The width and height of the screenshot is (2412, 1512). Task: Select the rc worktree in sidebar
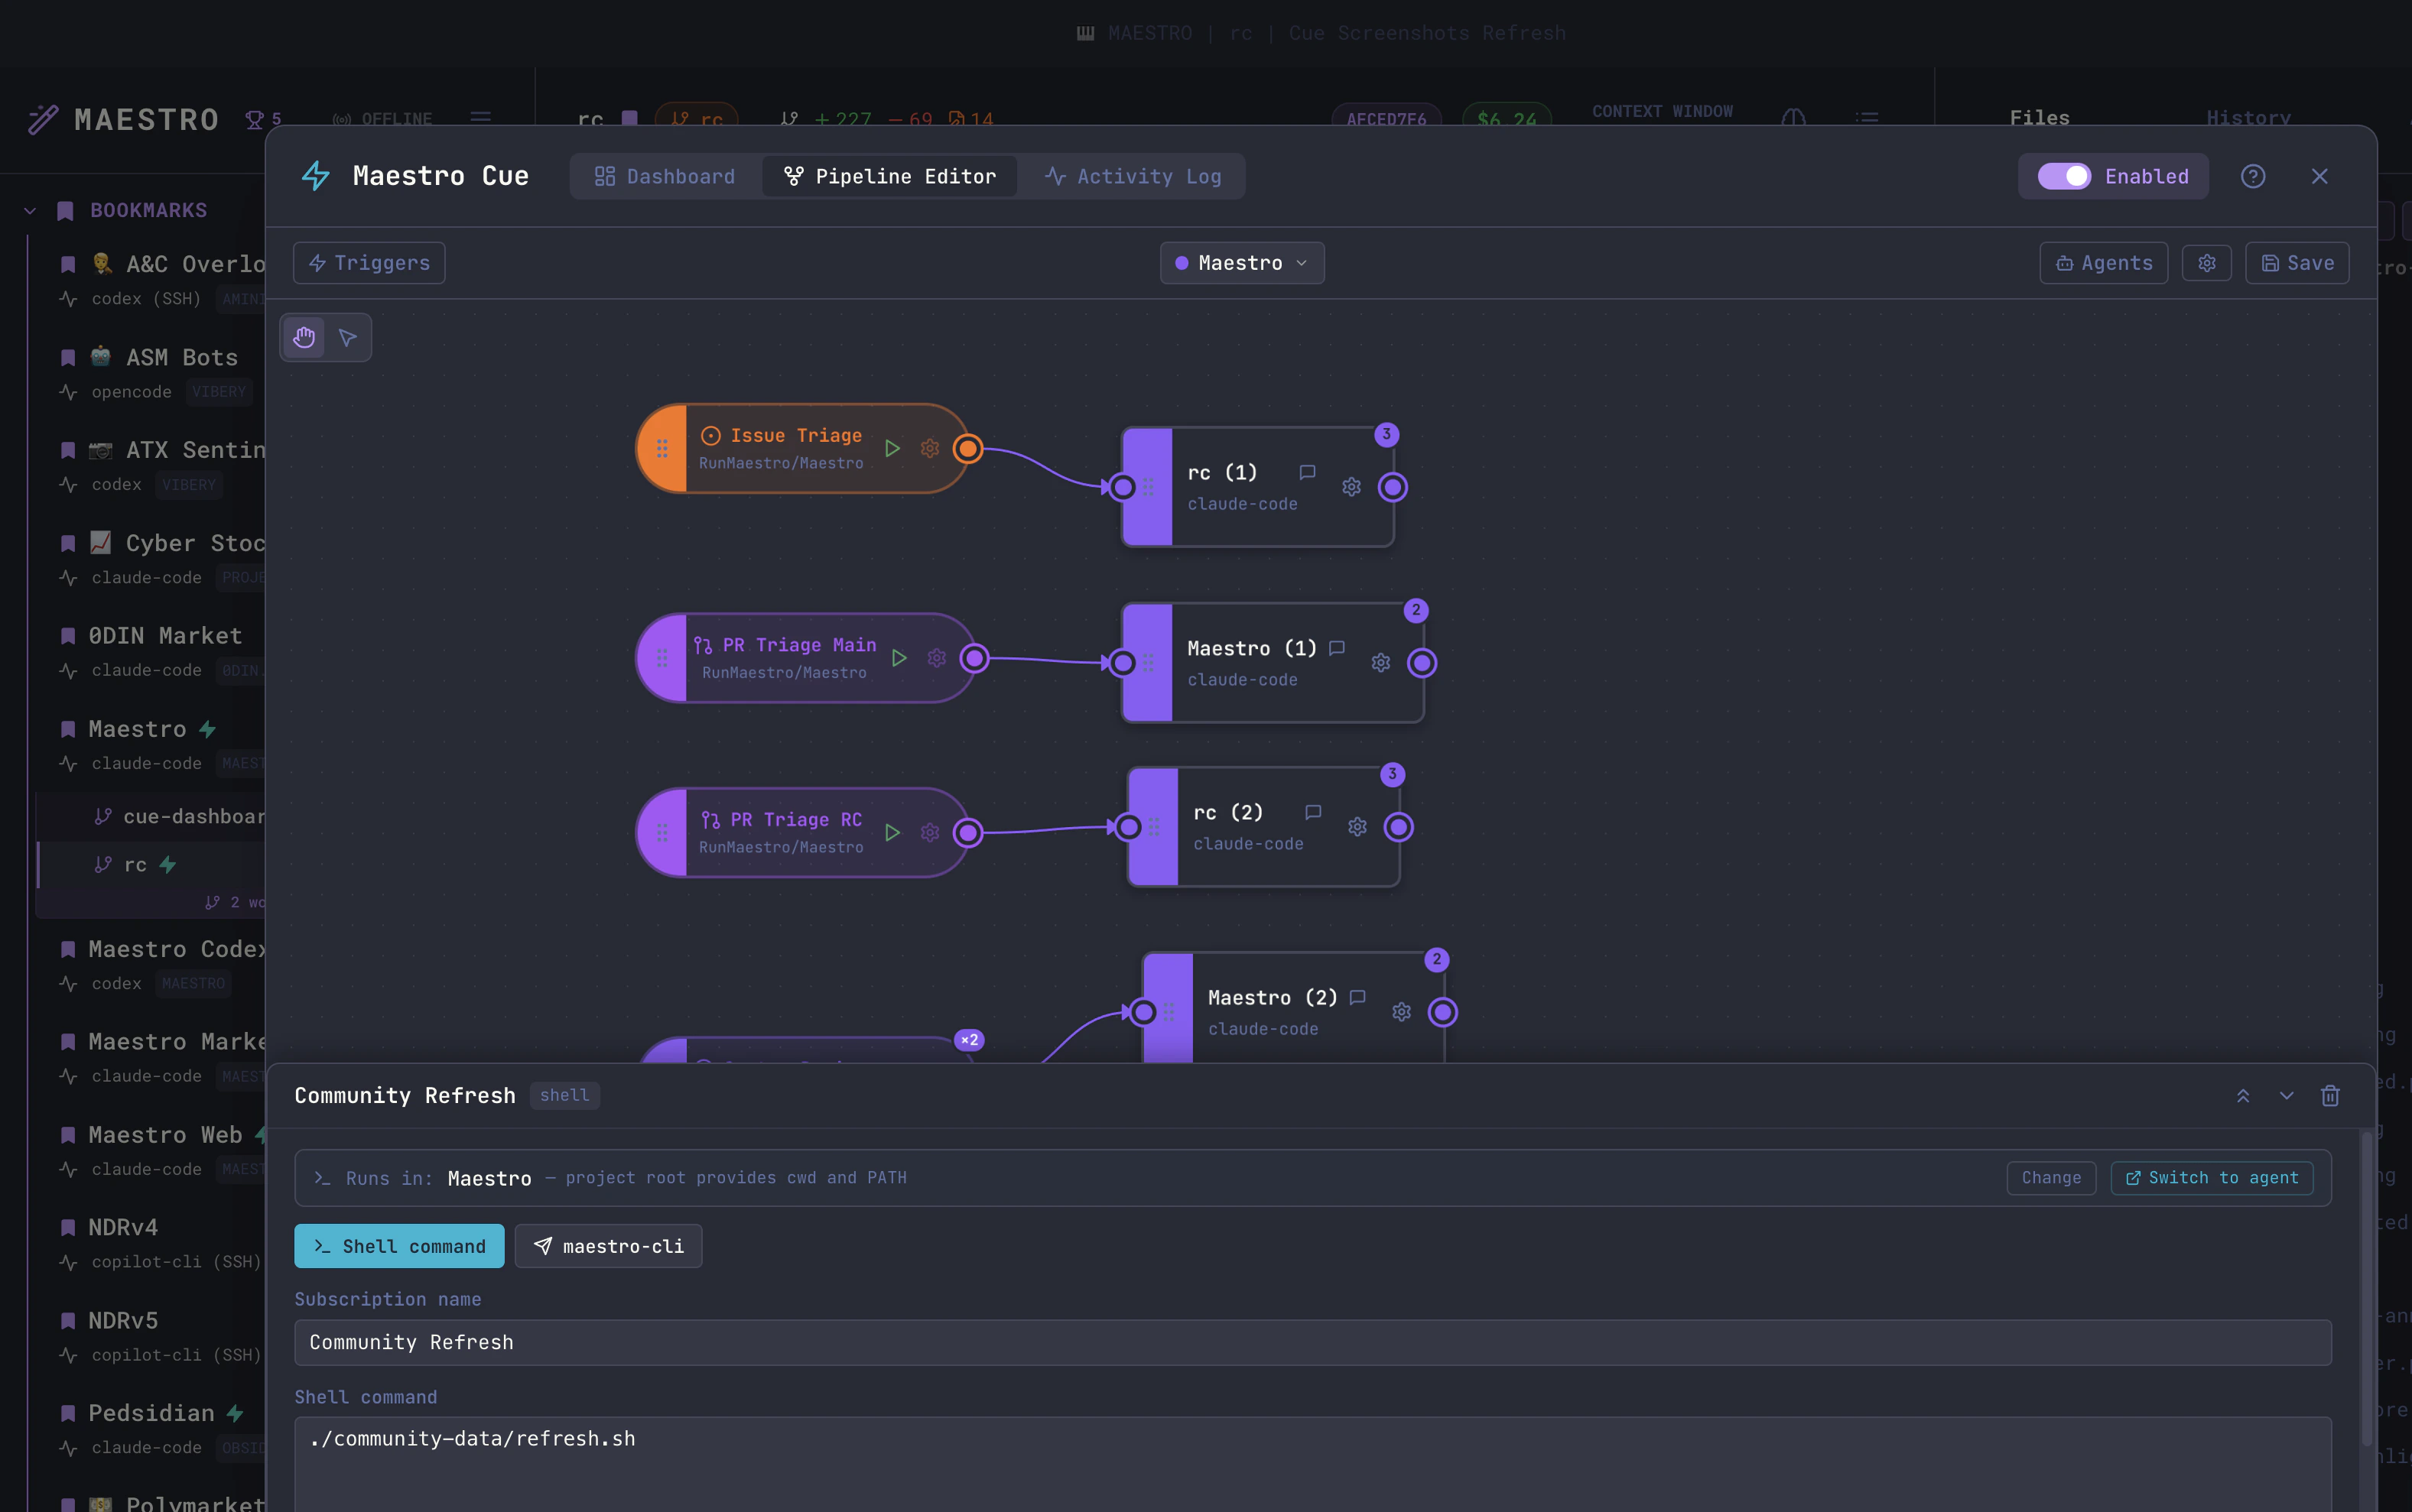[x=152, y=864]
